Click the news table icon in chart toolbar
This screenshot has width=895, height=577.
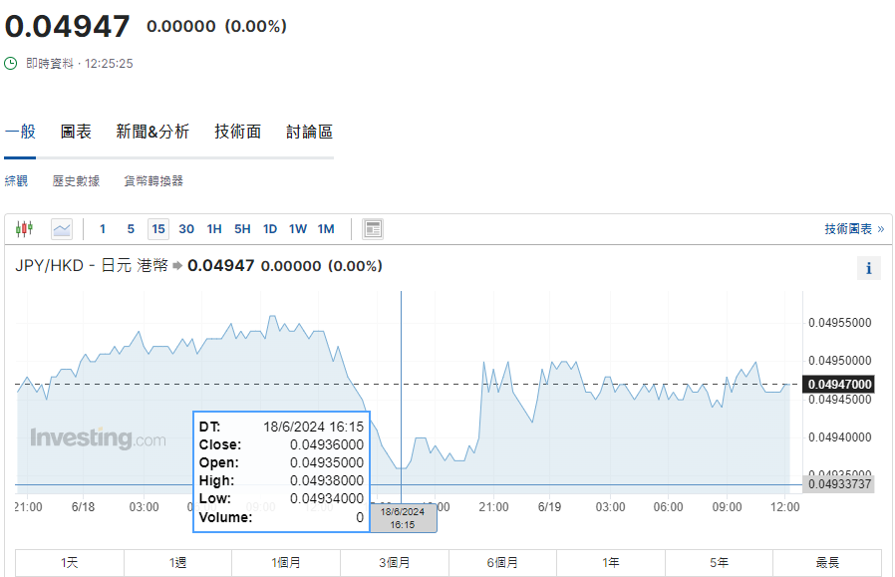click(x=373, y=229)
